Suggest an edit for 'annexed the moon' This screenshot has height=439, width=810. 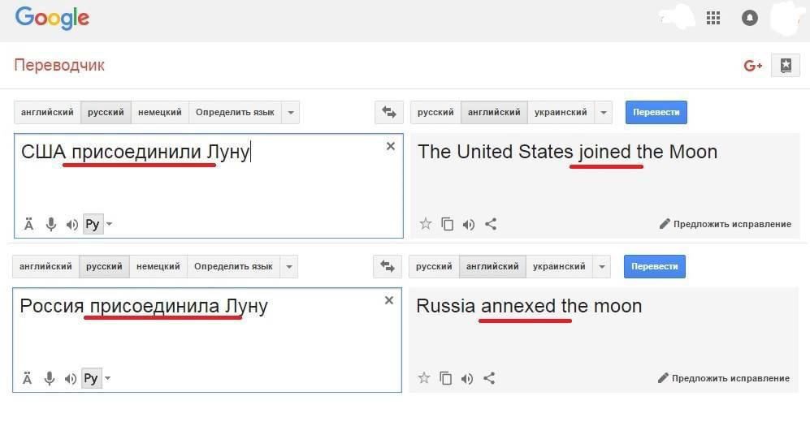coord(724,378)
